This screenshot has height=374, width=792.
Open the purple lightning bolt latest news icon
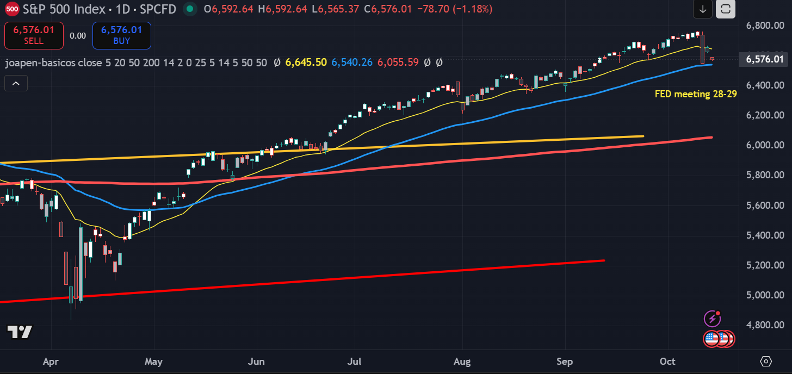(712, 319)
